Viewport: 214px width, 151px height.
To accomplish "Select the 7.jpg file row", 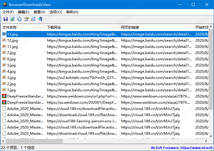I will 105,53.
